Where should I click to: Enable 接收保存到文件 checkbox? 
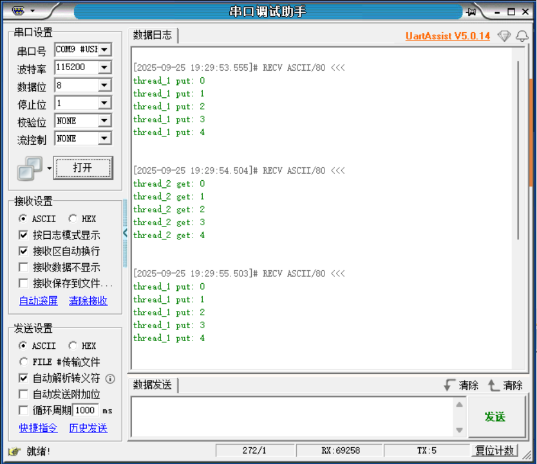(23, 283)
